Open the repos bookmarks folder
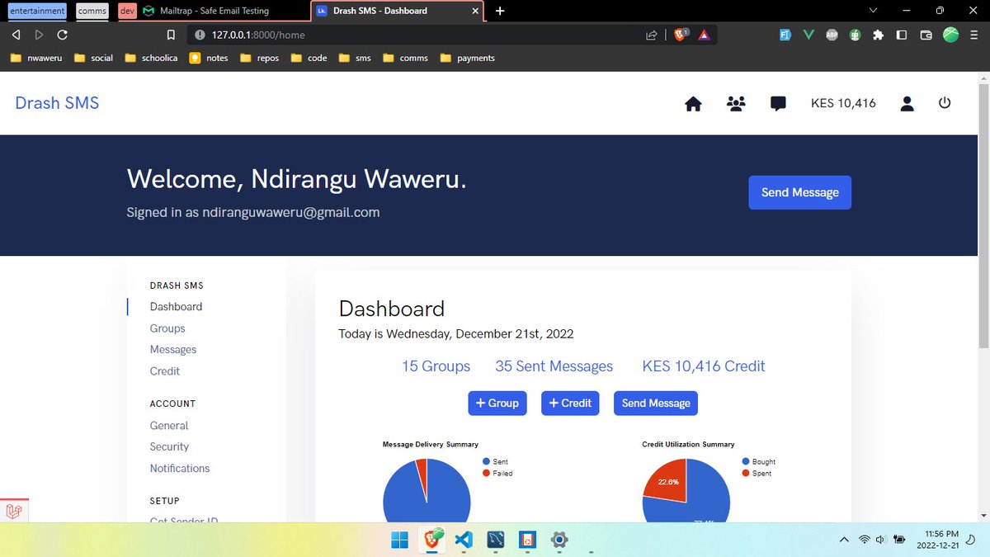Image resolution: width=990 pixels, height=557 pixels. pos(260,58)
